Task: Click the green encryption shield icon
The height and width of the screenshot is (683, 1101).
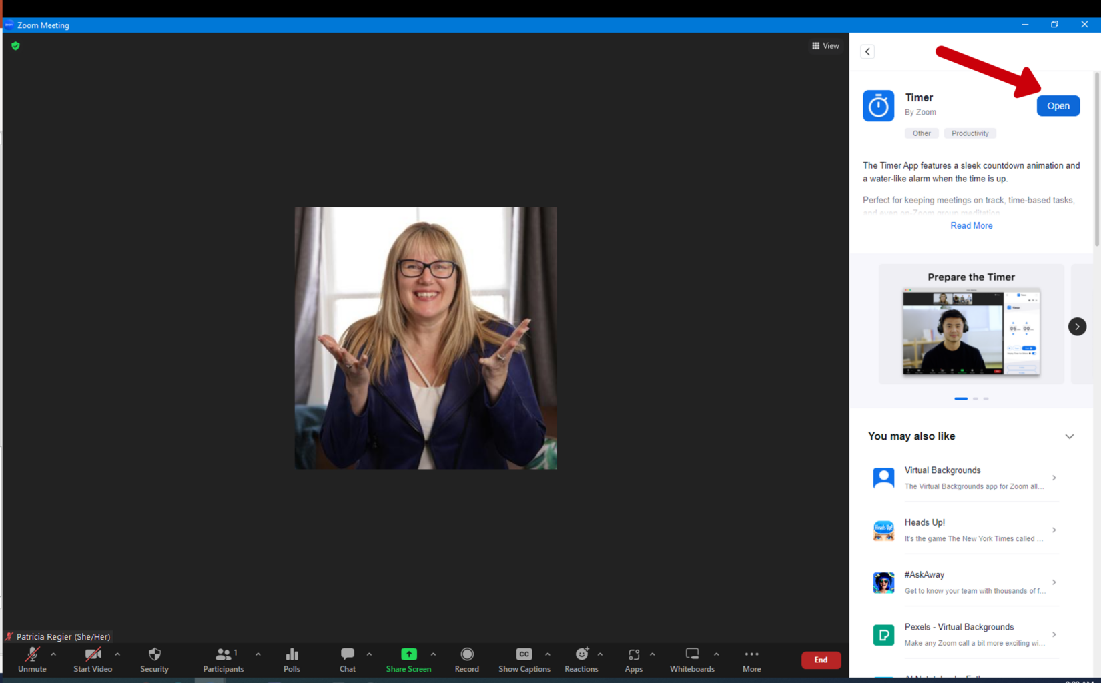Action: [15, 46]
